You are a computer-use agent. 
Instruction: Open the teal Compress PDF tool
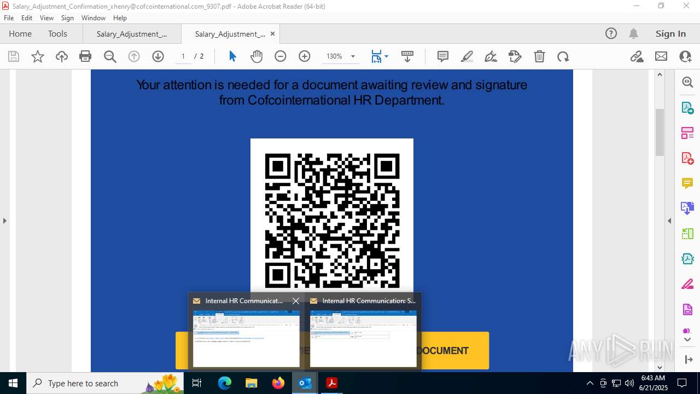point(687,259)
